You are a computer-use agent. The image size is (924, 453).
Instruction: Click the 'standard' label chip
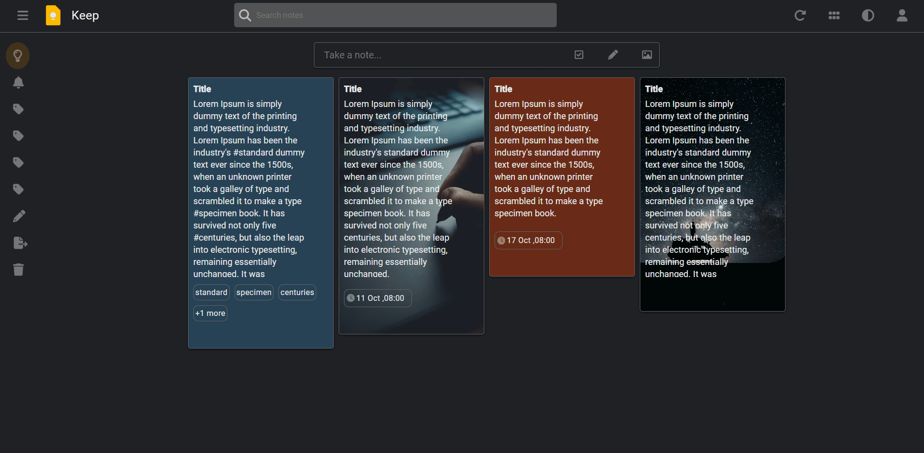click(211, 292)
